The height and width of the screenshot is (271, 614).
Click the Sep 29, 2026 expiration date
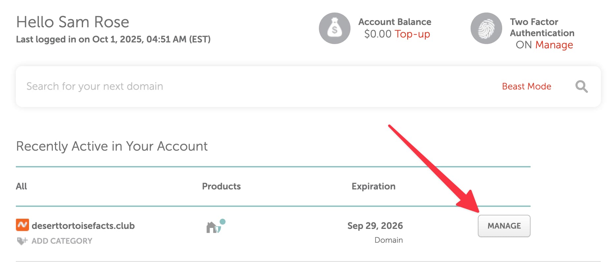pos(375,226)
